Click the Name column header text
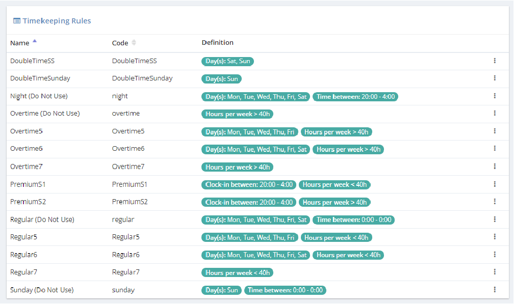 click(20, 43)
